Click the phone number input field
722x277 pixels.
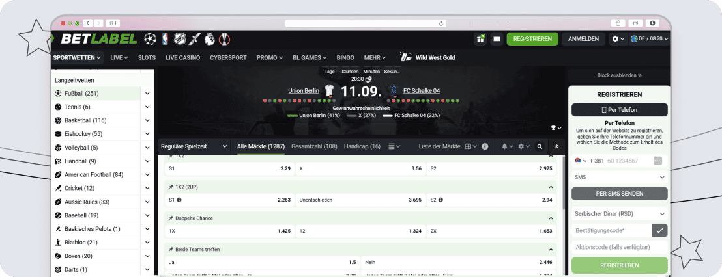[628, 161]
